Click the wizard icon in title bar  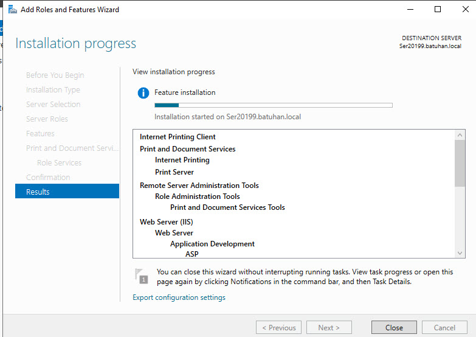coord(12,10)
